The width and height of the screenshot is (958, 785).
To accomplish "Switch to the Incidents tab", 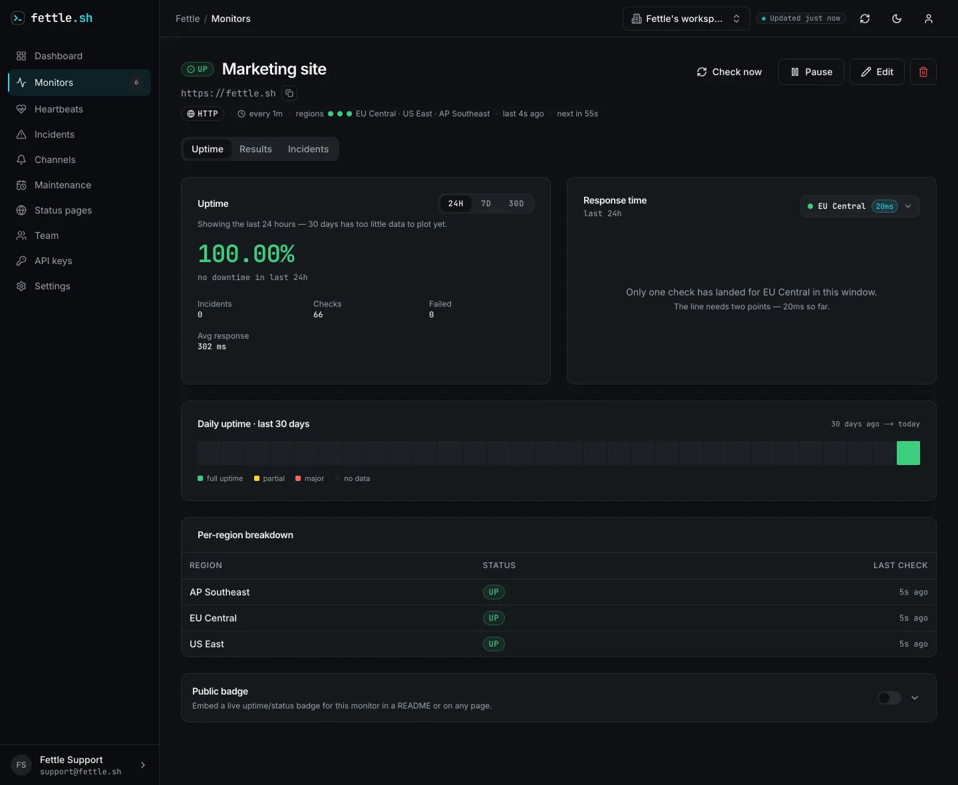I will click(308, 149).
